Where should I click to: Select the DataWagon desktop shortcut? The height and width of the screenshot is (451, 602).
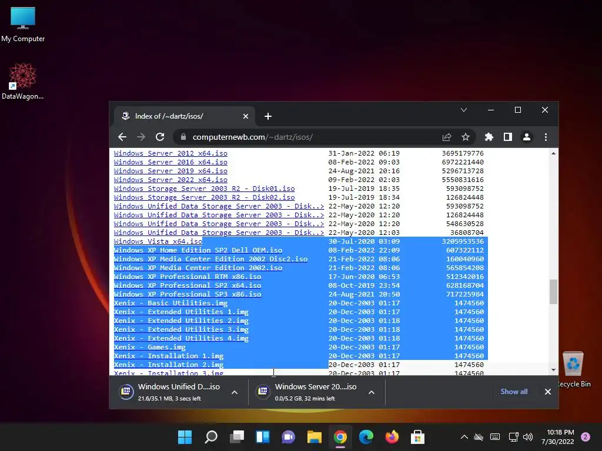[23, 81]
